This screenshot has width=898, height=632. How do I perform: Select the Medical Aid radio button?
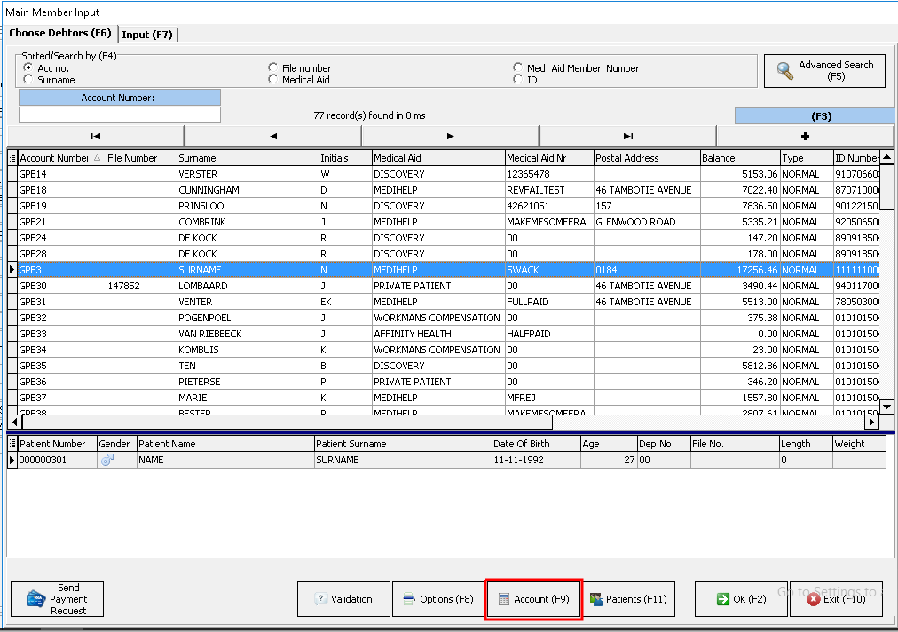coord(273,80)
